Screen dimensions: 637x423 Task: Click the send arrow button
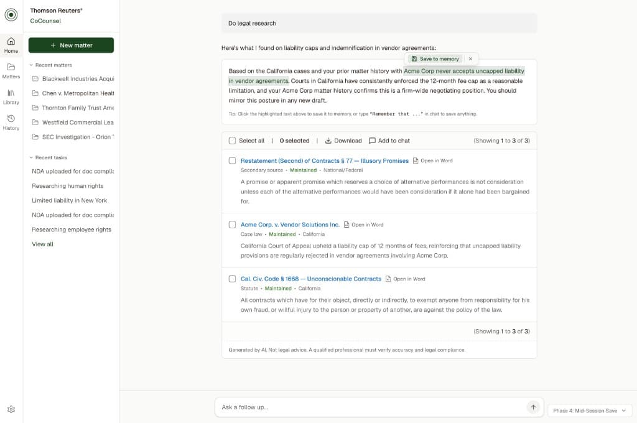click(x=533, y=407)
